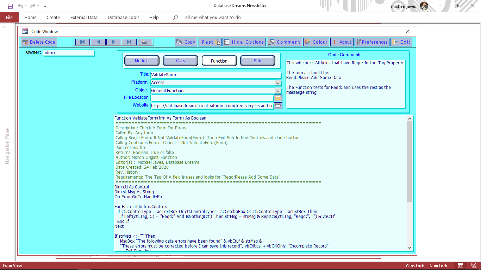The width and height of the screenshot is (481, 270).
Task: Go to previous record button
Action: click(98, 42)
